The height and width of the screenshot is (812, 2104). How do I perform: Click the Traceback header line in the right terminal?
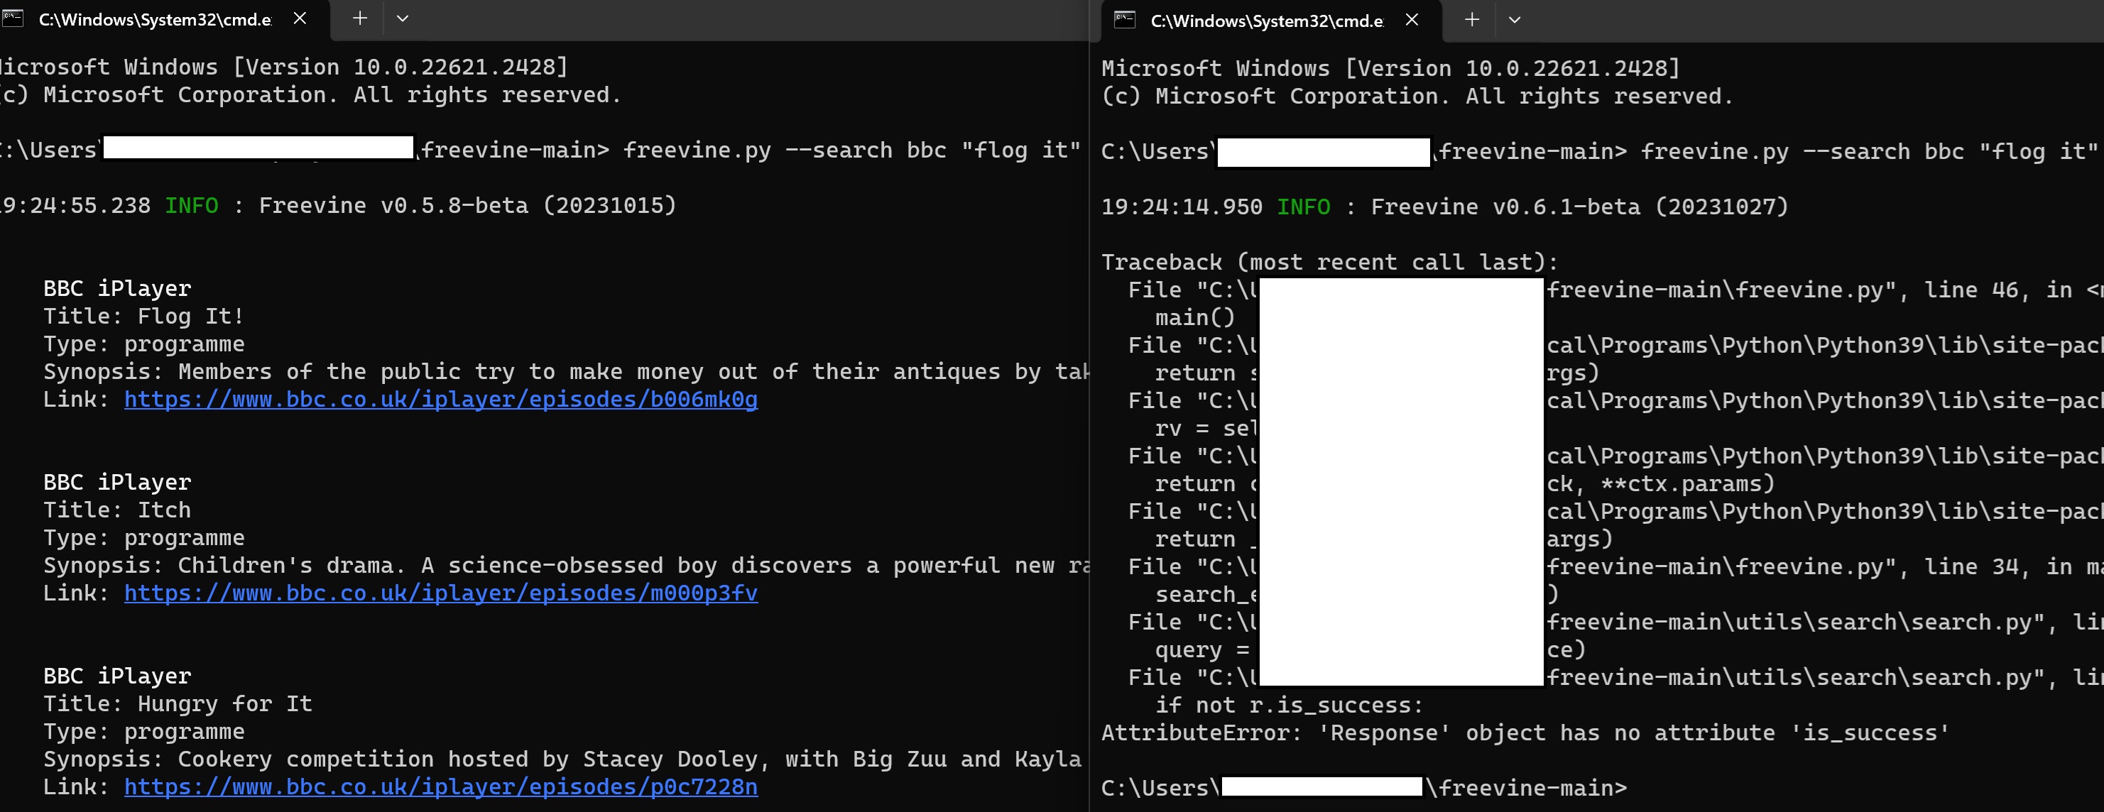coord(1329,262)
